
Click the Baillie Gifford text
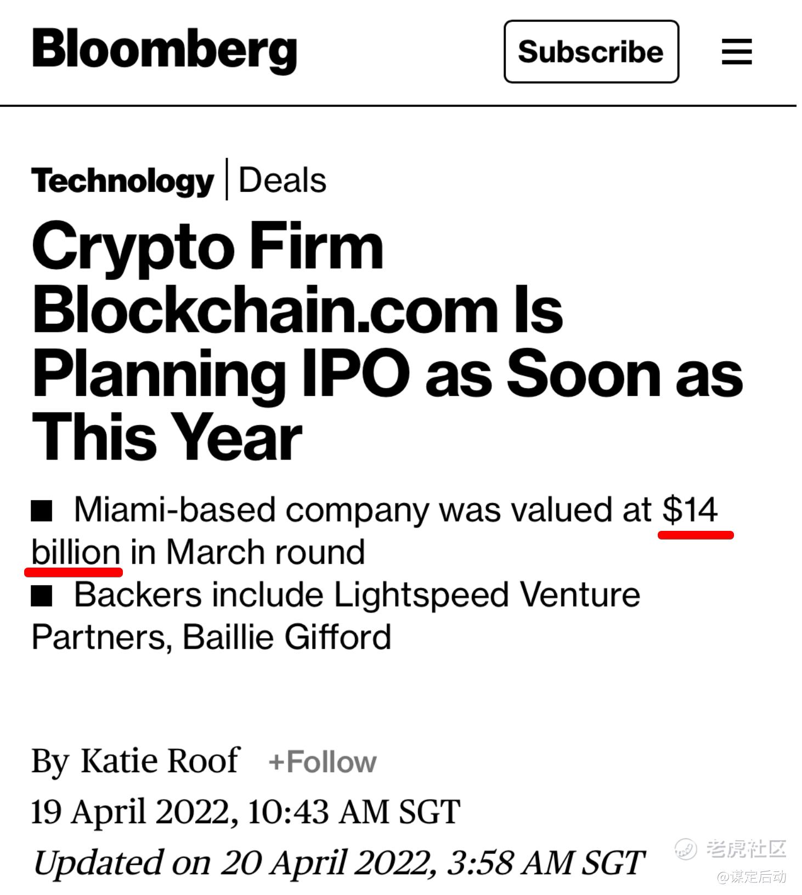pos(286,637)
